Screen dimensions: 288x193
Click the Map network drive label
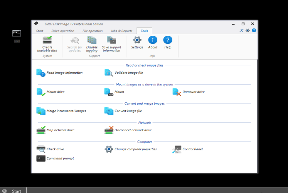[x=61, y=130]
